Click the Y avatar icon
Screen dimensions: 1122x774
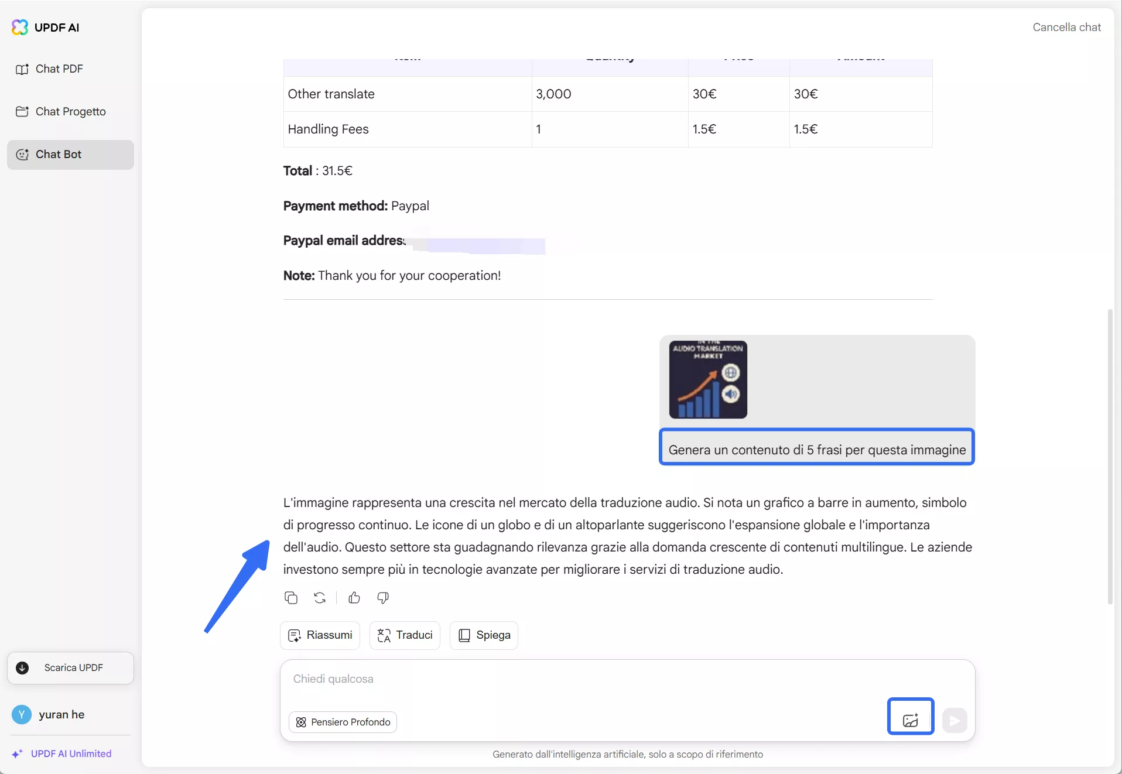coord(22,715)
